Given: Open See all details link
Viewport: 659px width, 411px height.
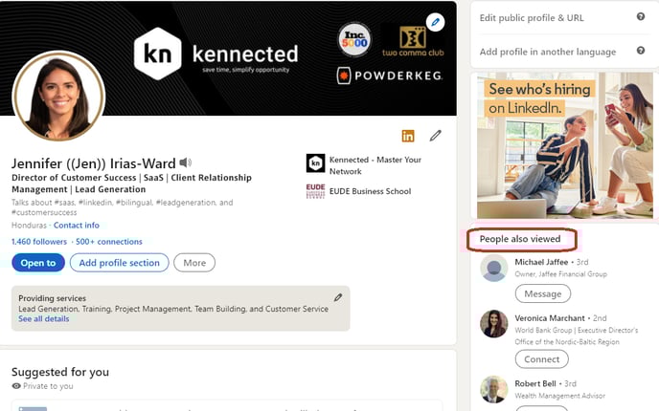Looking at the screenshot, I should tap(44, 318).
